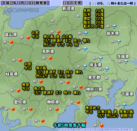
Task: Click the cloud icon beneath 新潟県 label
Action: [x=78, y=16]
